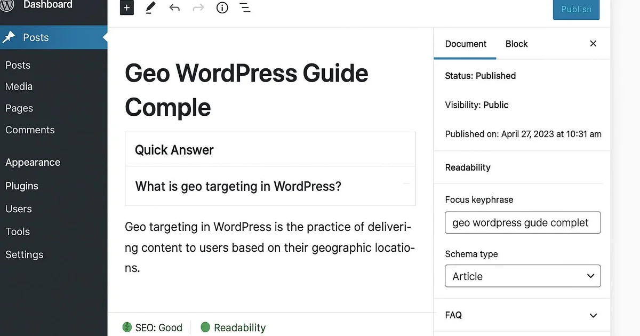Click the block inserter plus icon
640x336 pixels.
click(126, 8)
